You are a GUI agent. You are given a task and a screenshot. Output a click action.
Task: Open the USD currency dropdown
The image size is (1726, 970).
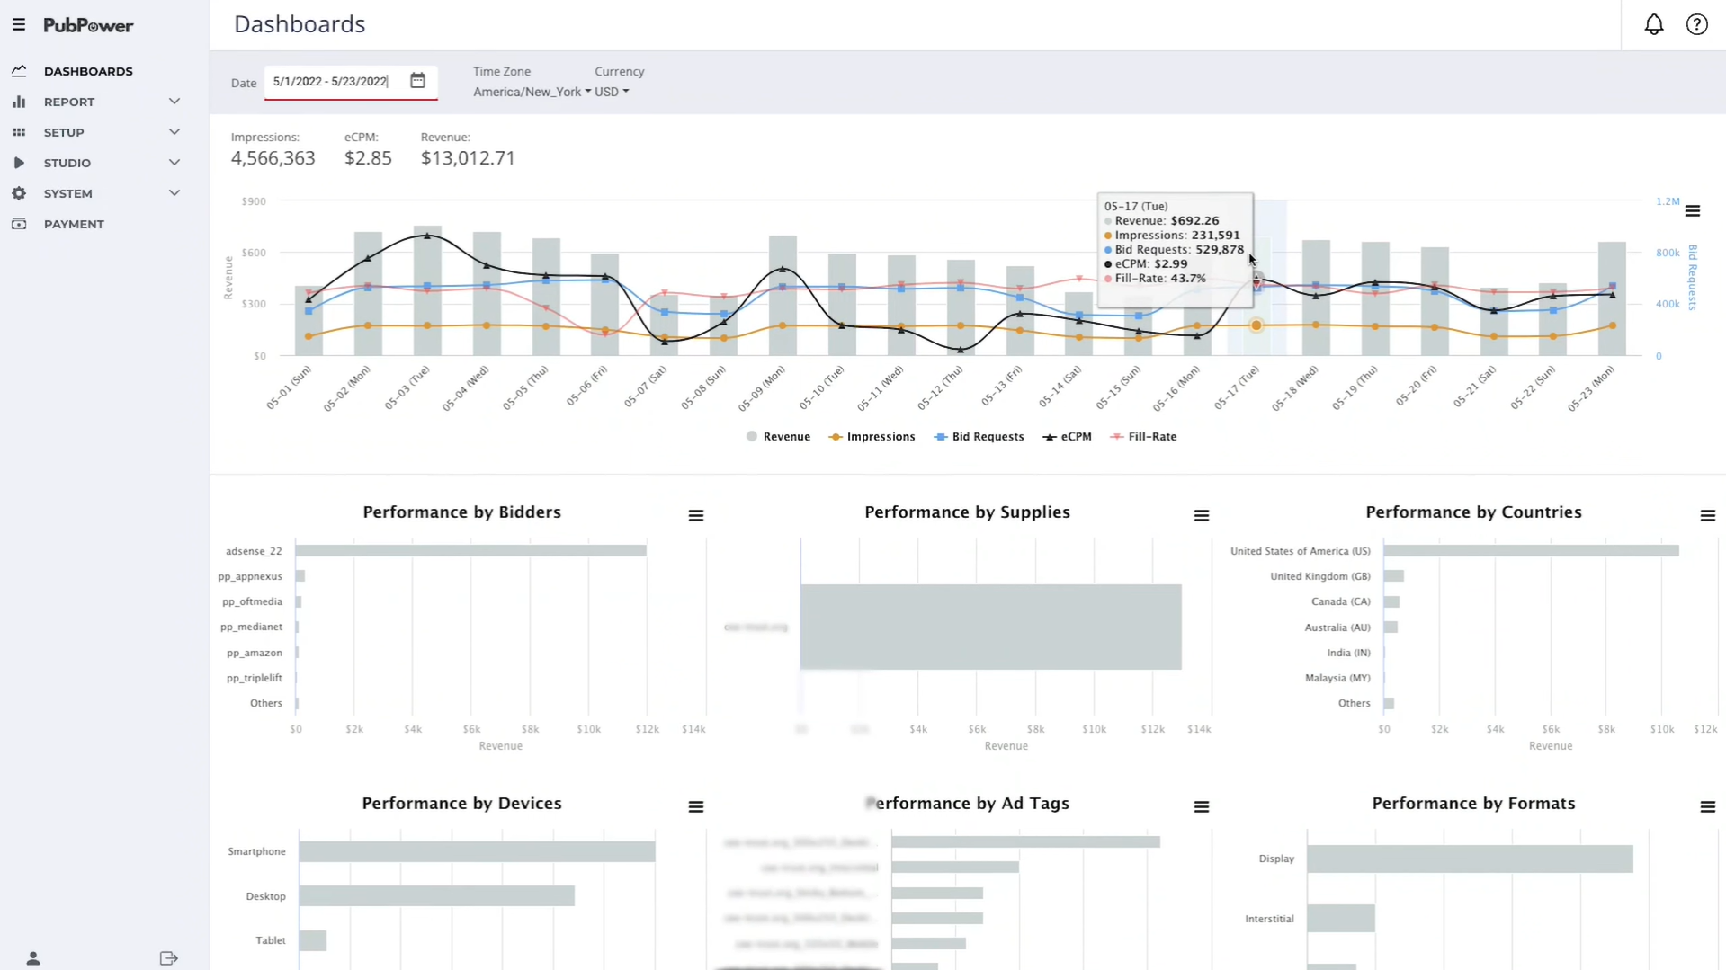(611, 91)
